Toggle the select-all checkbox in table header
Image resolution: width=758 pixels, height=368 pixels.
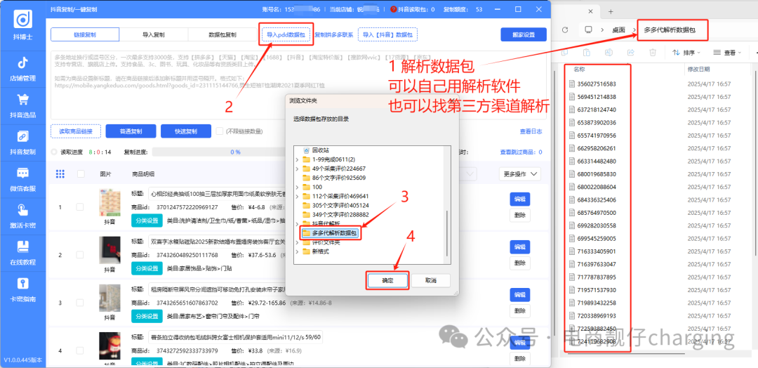[x=81, y=173]
